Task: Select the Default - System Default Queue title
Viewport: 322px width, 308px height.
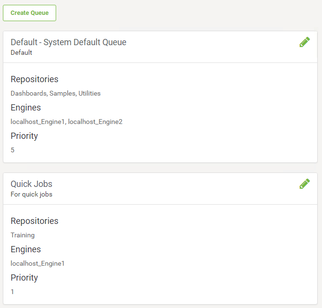Action: click(x=69, y=42)
